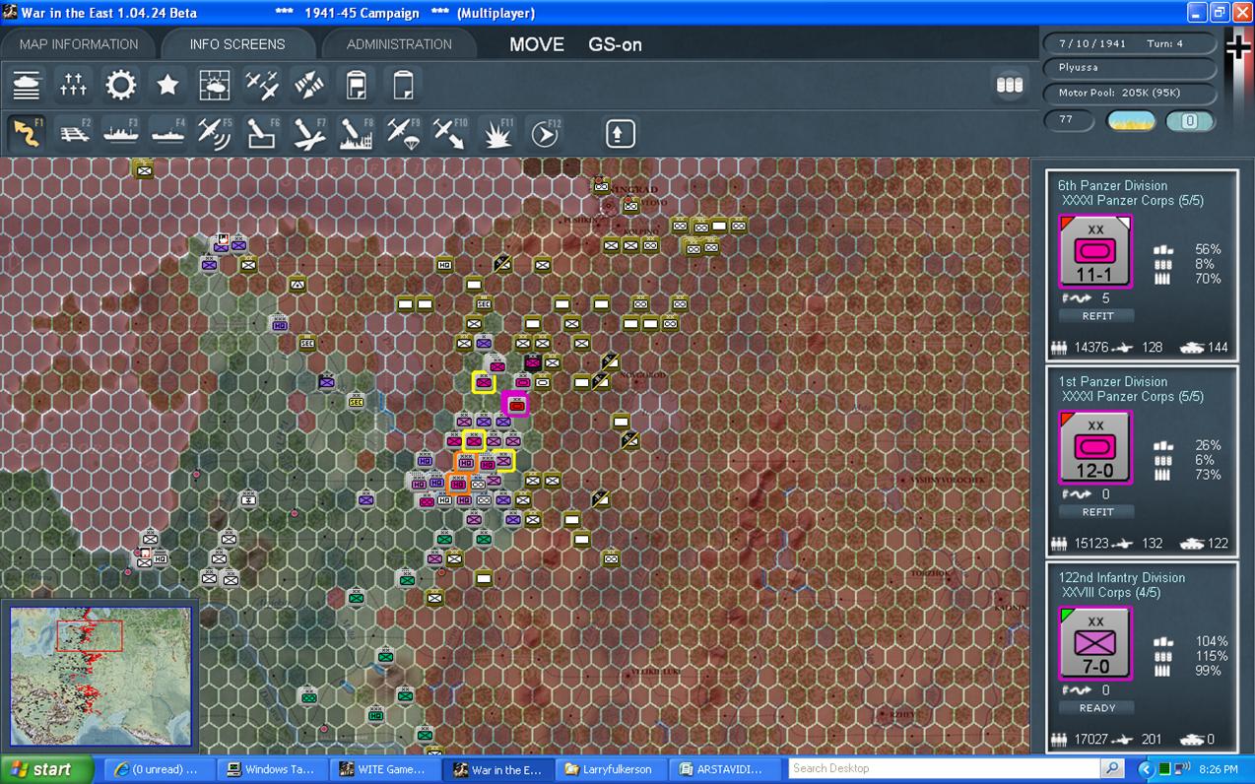Viewport: 1255px width, 784px height.
Task: Open the Windows Ta... taskbar item
Action: click(273, 769)
